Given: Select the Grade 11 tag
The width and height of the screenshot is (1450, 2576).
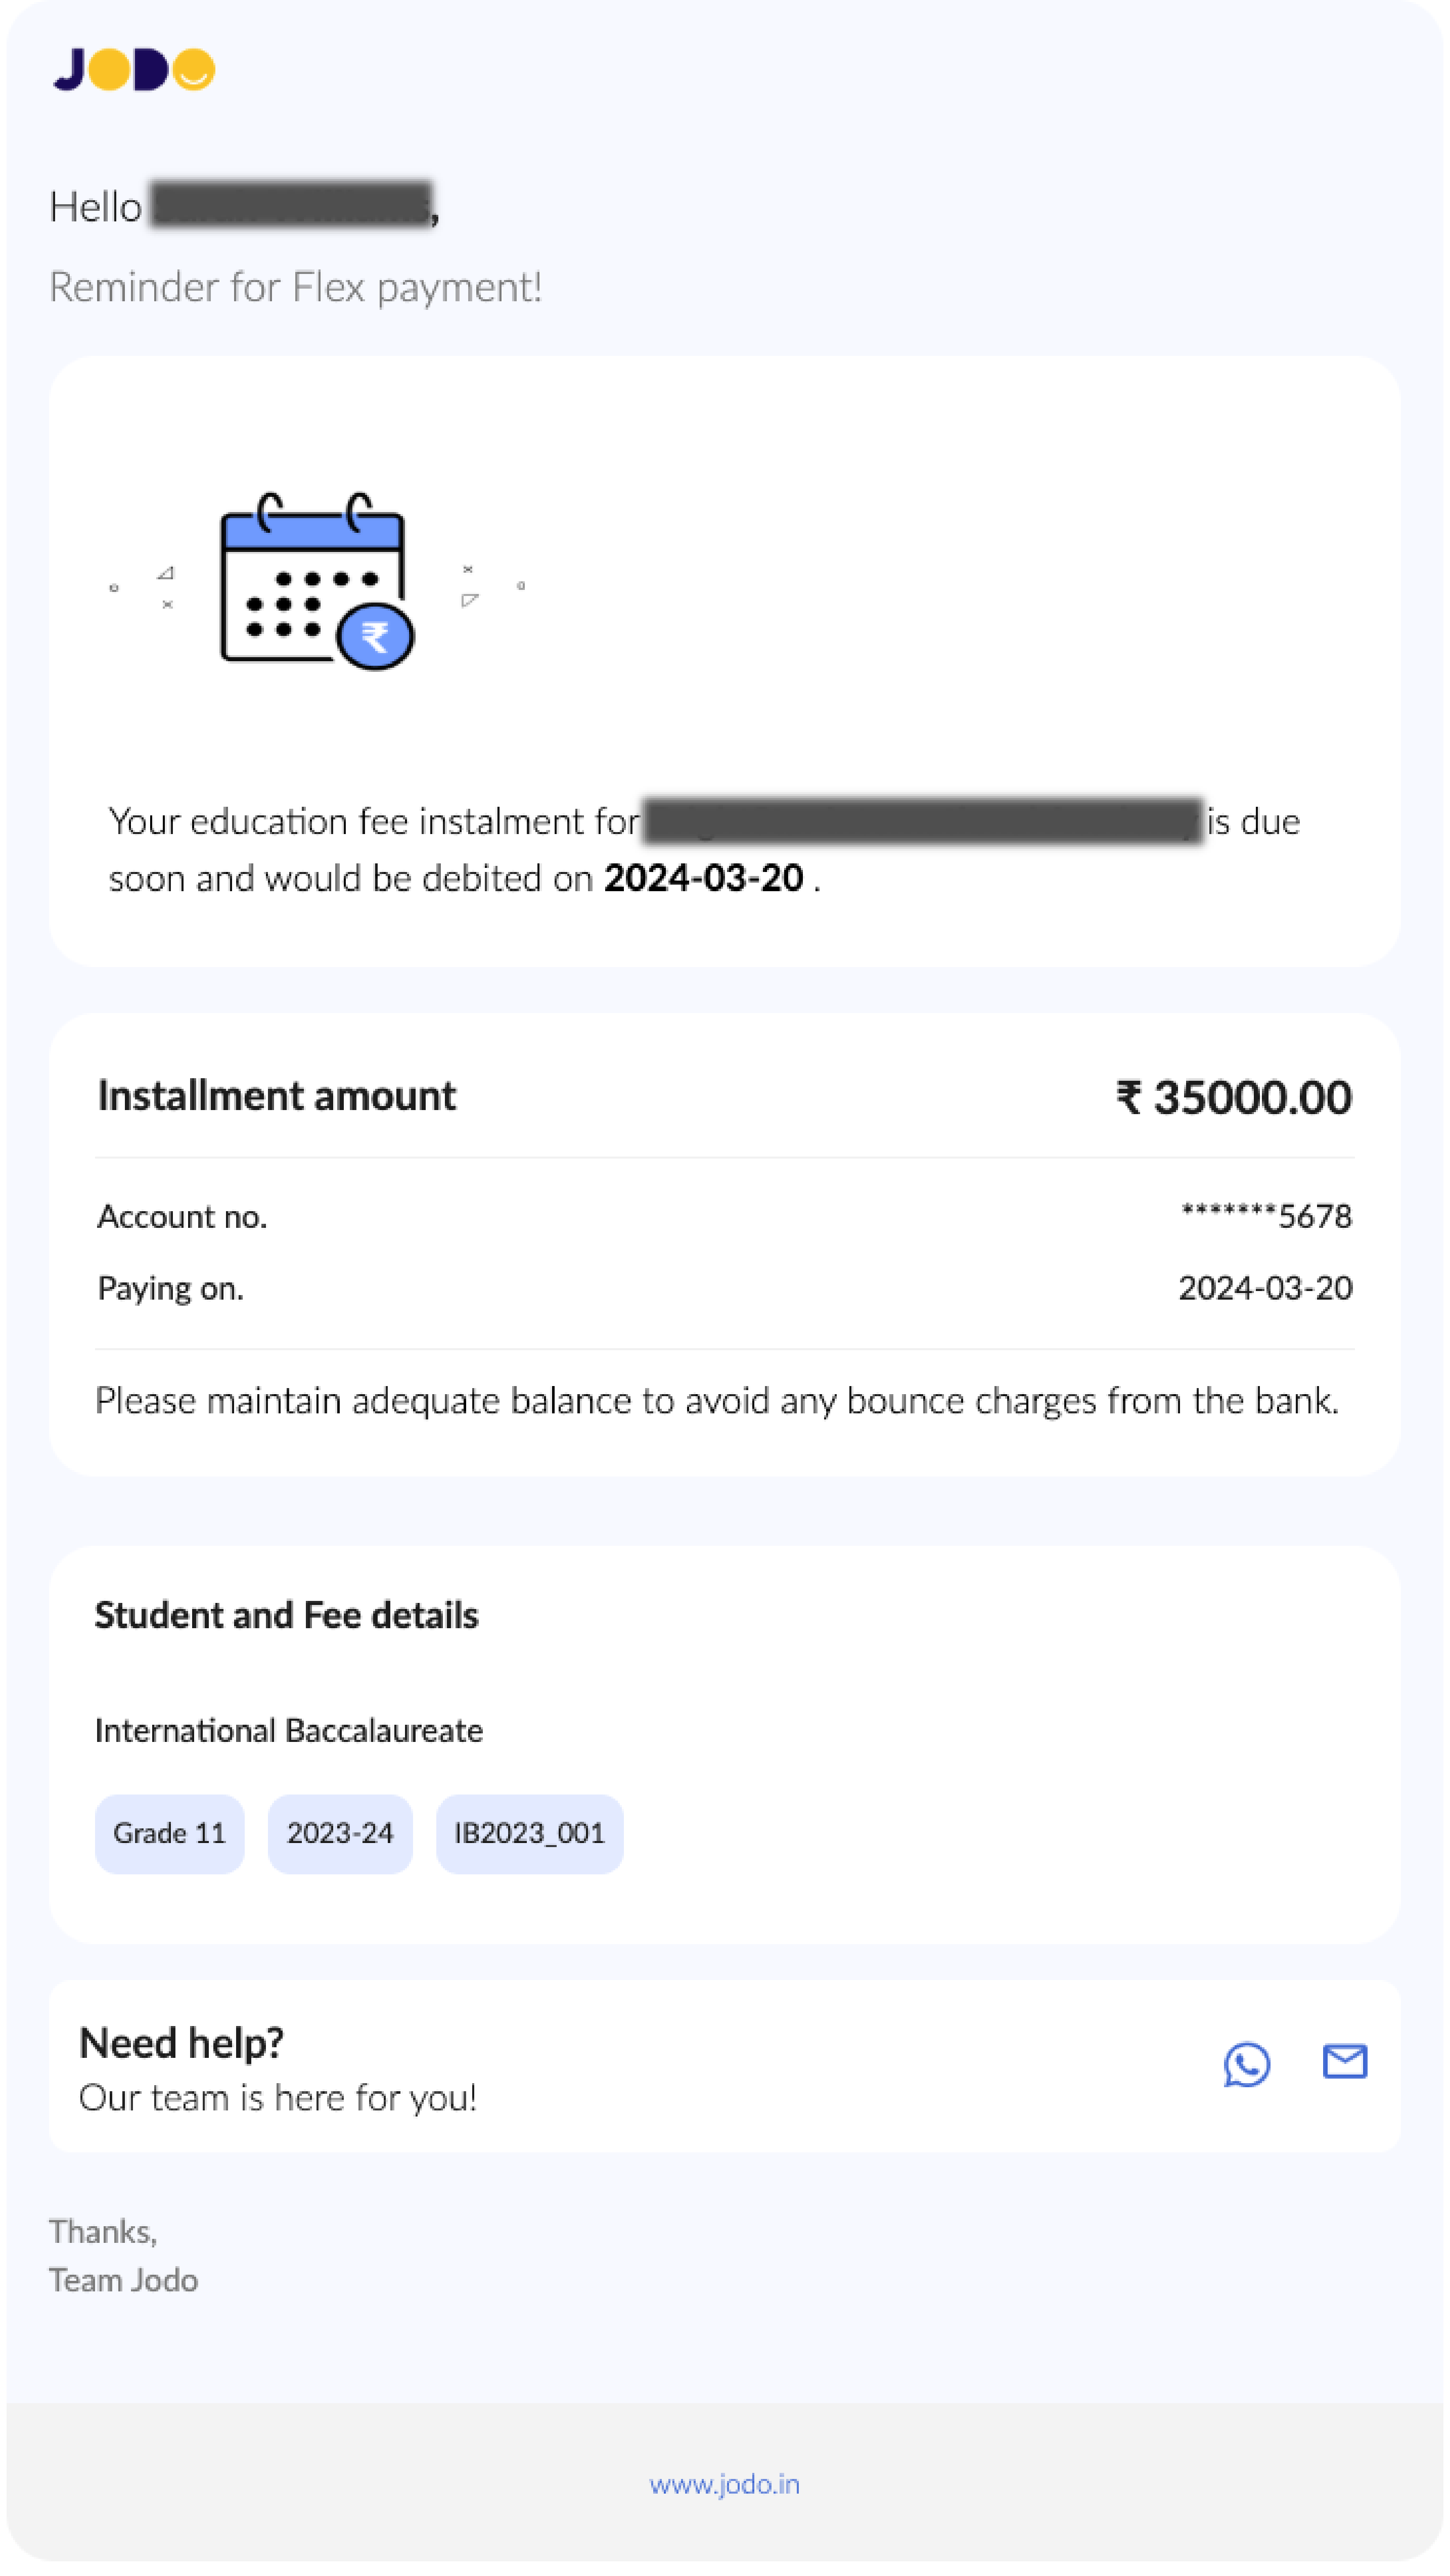Looking at the screenshot, I should 169,1834.
